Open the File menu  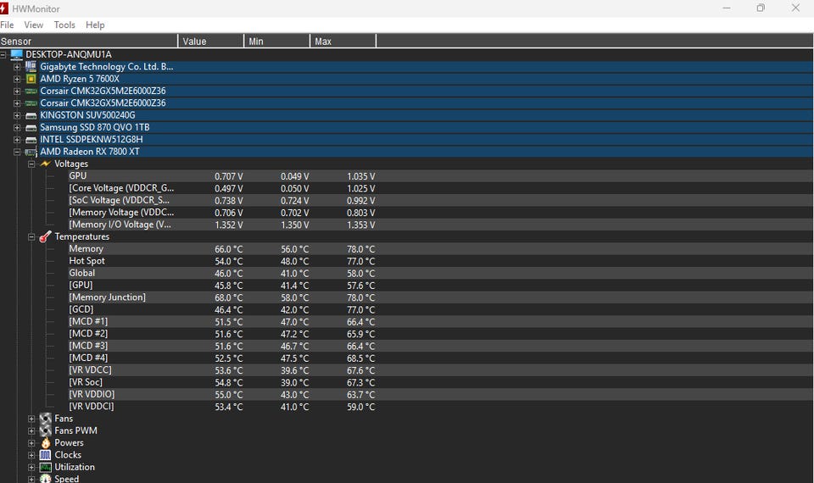pyautogui.click(x=8, y=25)
